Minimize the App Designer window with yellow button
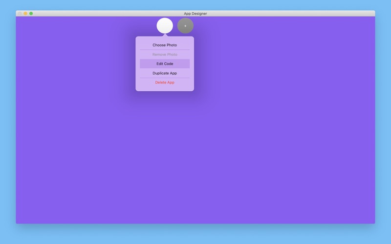Screen dimensions: 391x244 (25, 14)
